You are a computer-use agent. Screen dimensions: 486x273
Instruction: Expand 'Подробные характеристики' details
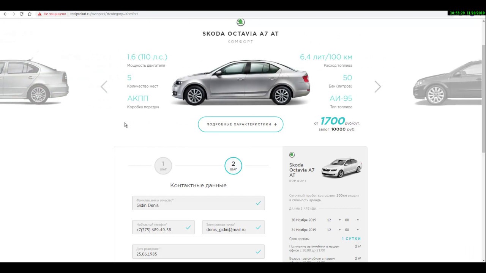coord(241,124)
